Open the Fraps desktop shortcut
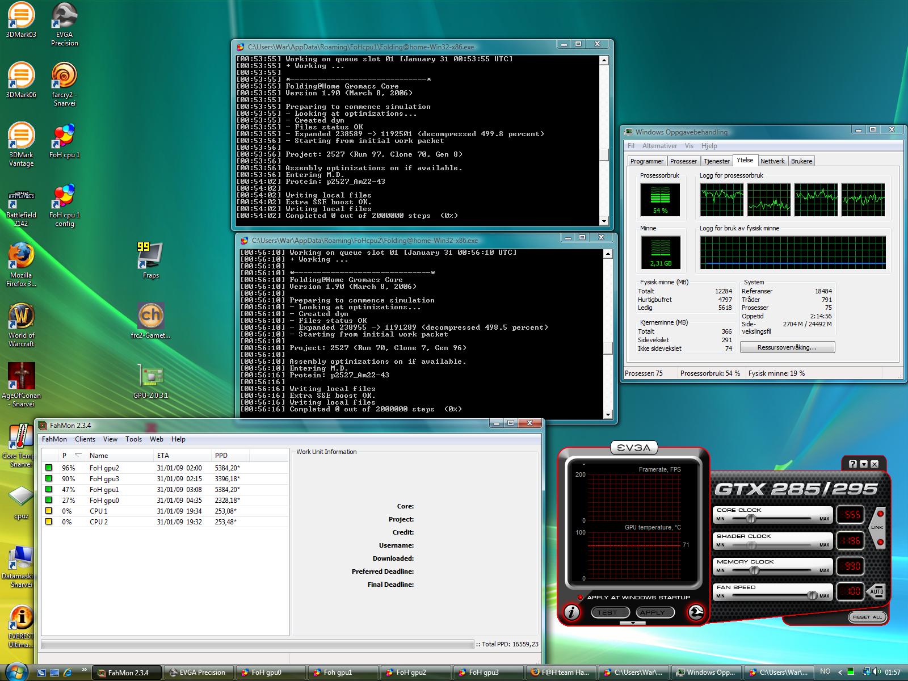 (150, 261)
